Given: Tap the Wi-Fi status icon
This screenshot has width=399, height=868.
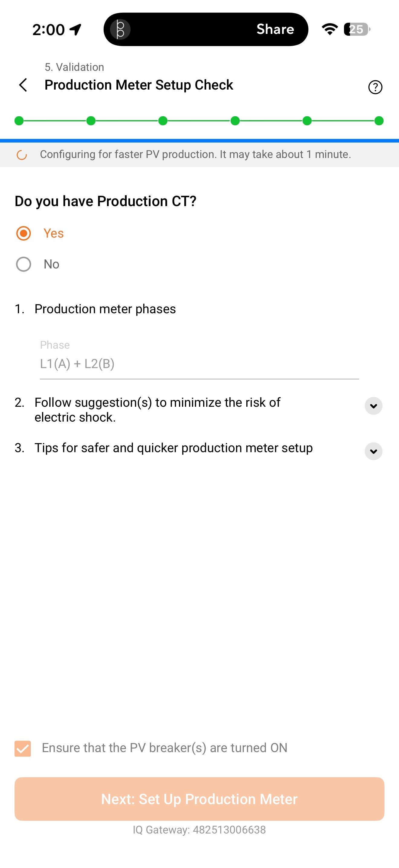Looking at the screenshot, I should (x=330, y=29).
